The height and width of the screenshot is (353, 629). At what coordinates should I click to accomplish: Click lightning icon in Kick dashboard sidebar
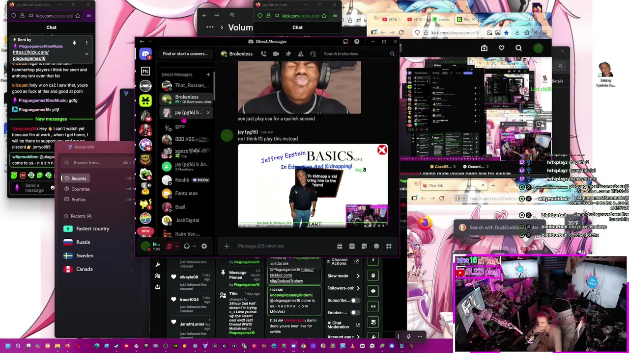tap(373, 260)
